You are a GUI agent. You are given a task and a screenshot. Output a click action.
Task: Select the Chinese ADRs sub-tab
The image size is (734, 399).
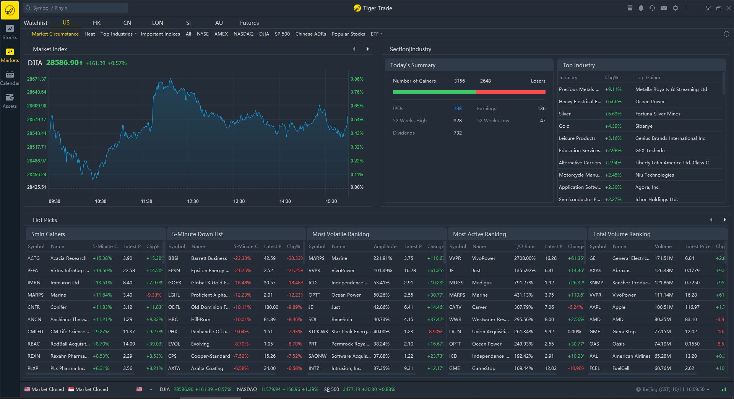(311, 34)
